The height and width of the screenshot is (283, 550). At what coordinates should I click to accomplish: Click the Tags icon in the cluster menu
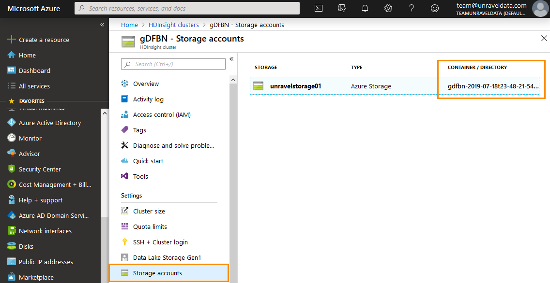(x=124, y=129)
